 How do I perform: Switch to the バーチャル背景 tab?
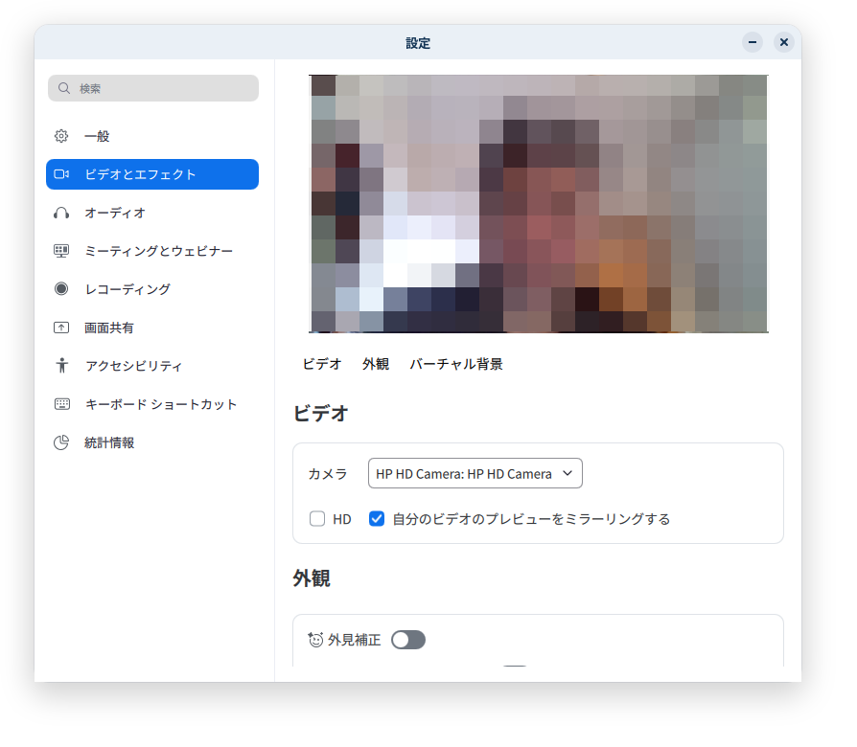coord(456,364)
